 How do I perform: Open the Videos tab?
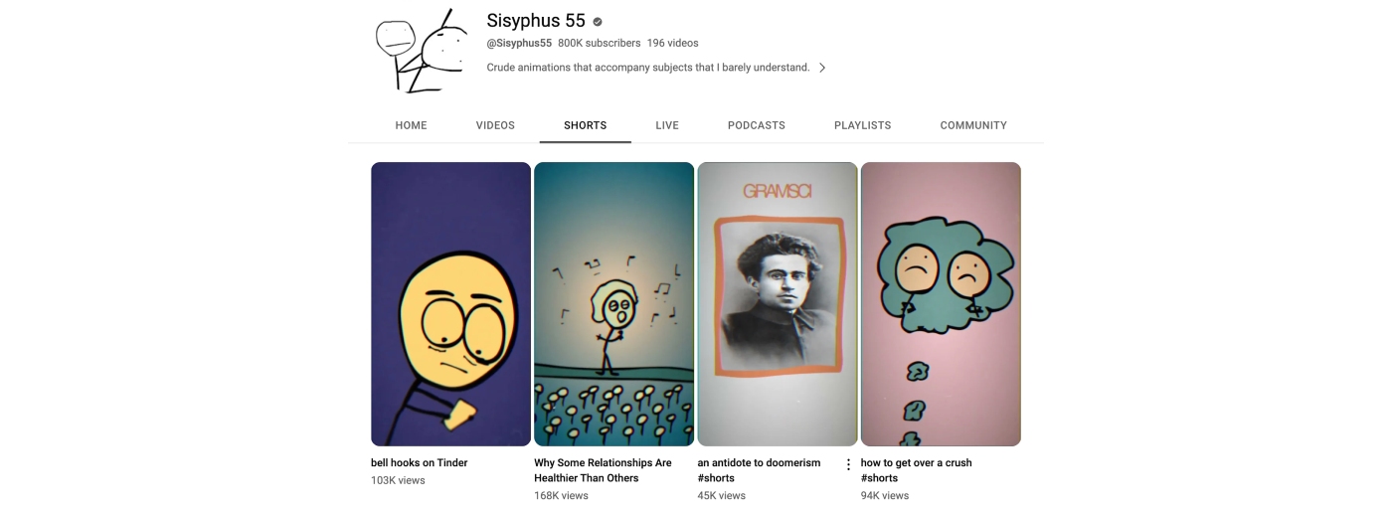[495, 125]
